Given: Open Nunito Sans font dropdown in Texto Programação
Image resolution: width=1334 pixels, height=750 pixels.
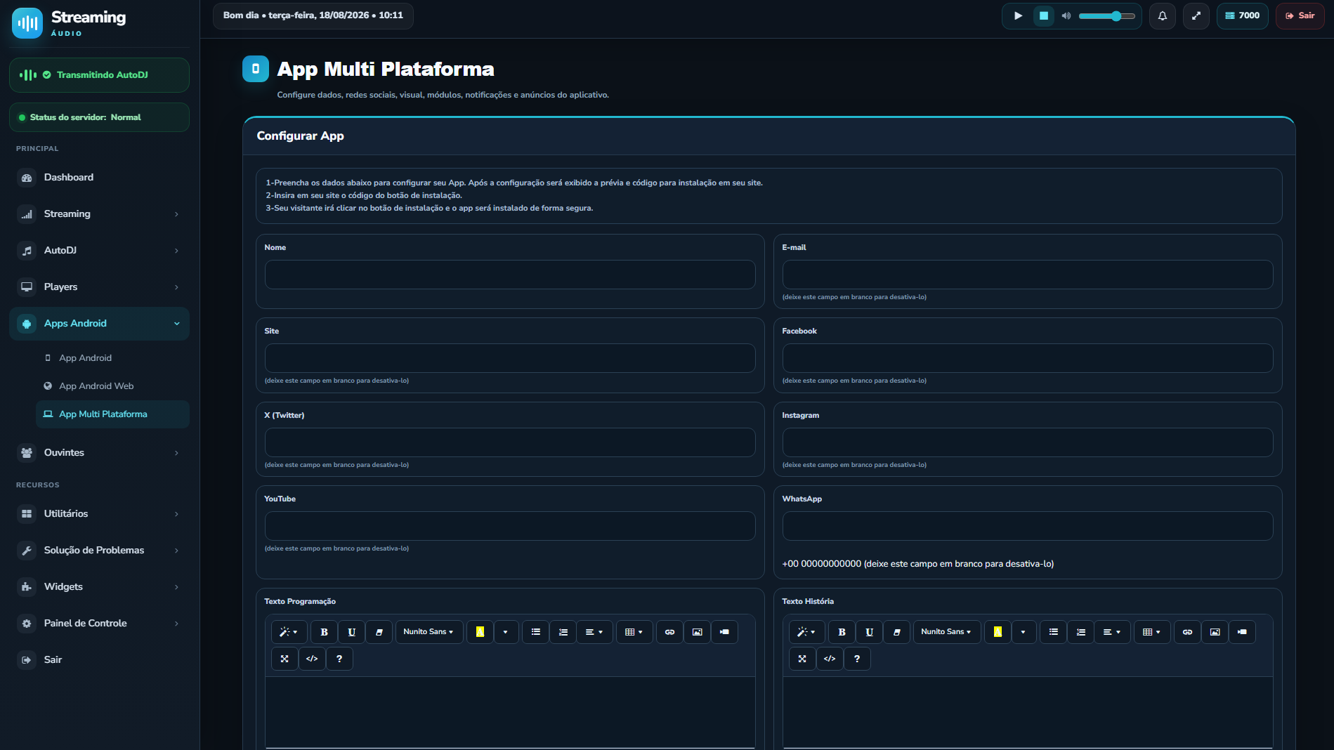Looking at the screenshot, I should pyautogui.click(x=429, y=632).
